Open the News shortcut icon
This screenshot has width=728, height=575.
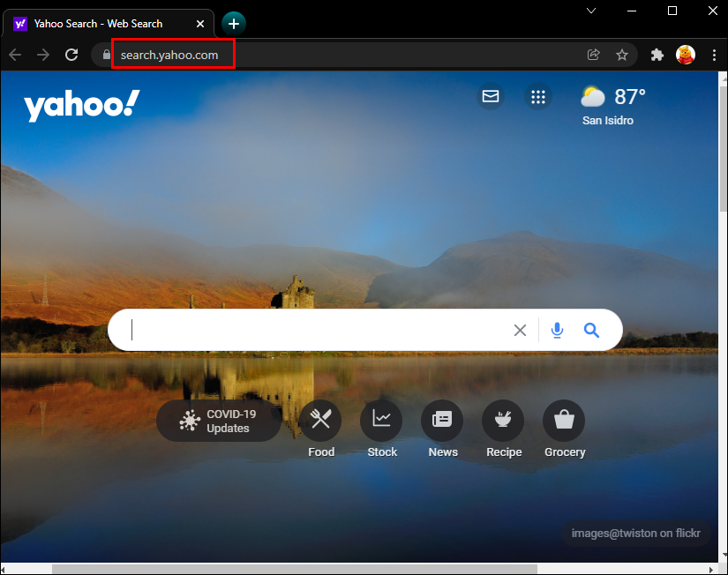pos(442,421)
